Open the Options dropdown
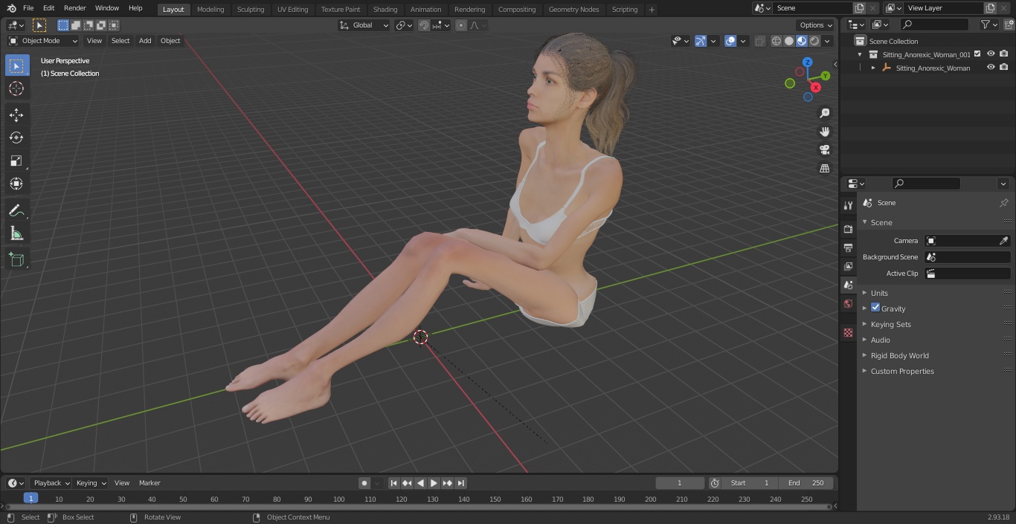The width and height of the screenshot is (1016, 524). 816,25
